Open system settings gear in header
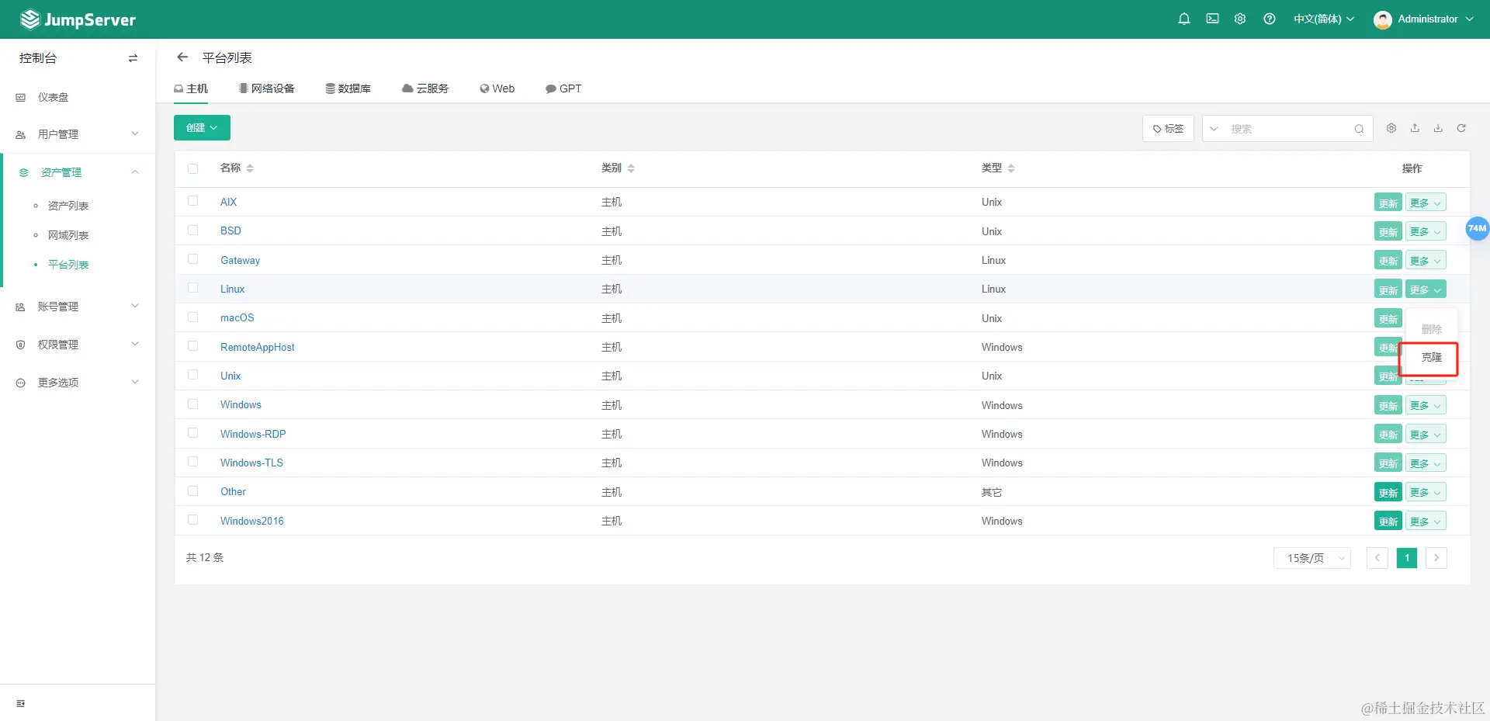 [1240, 19]
